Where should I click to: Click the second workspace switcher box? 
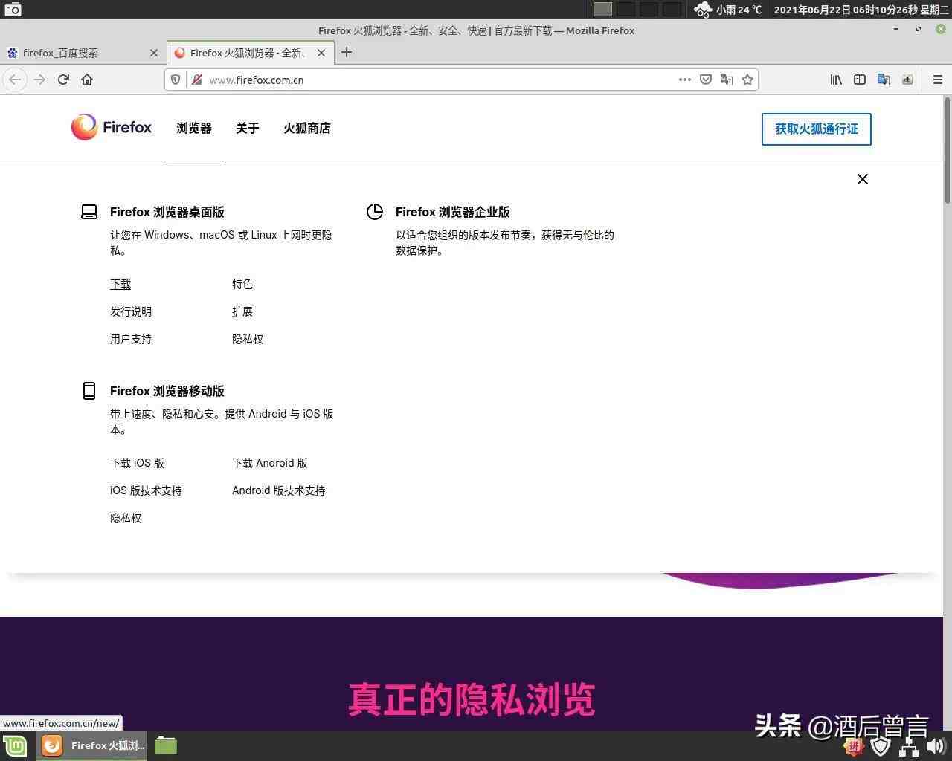pos(625,10)
